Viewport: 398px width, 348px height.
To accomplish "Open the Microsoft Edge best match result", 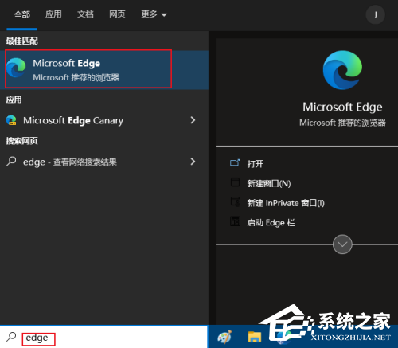I will pos(104,69).
